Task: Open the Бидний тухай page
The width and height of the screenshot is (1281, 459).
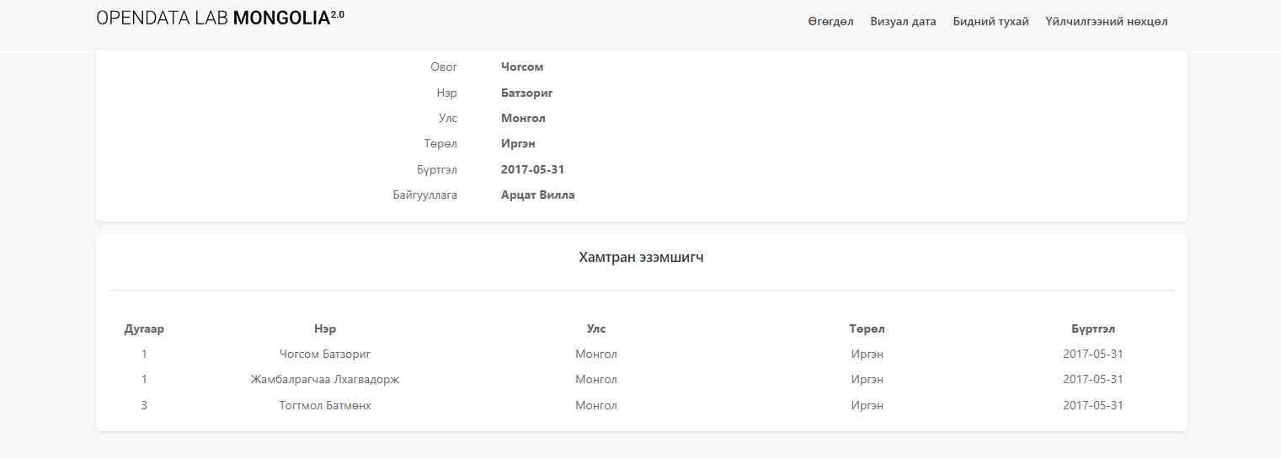Action: point(990,22)
